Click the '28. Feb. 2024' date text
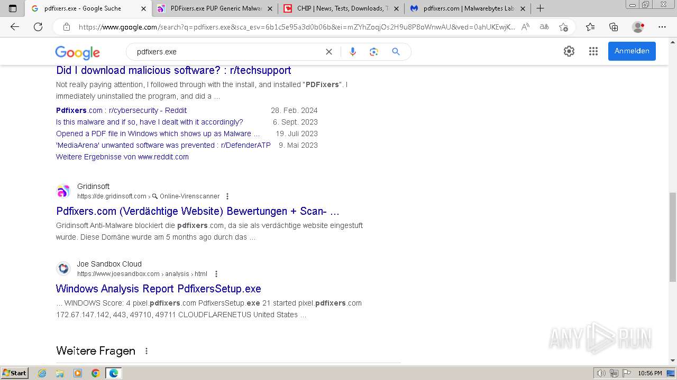 coord(294,110)
